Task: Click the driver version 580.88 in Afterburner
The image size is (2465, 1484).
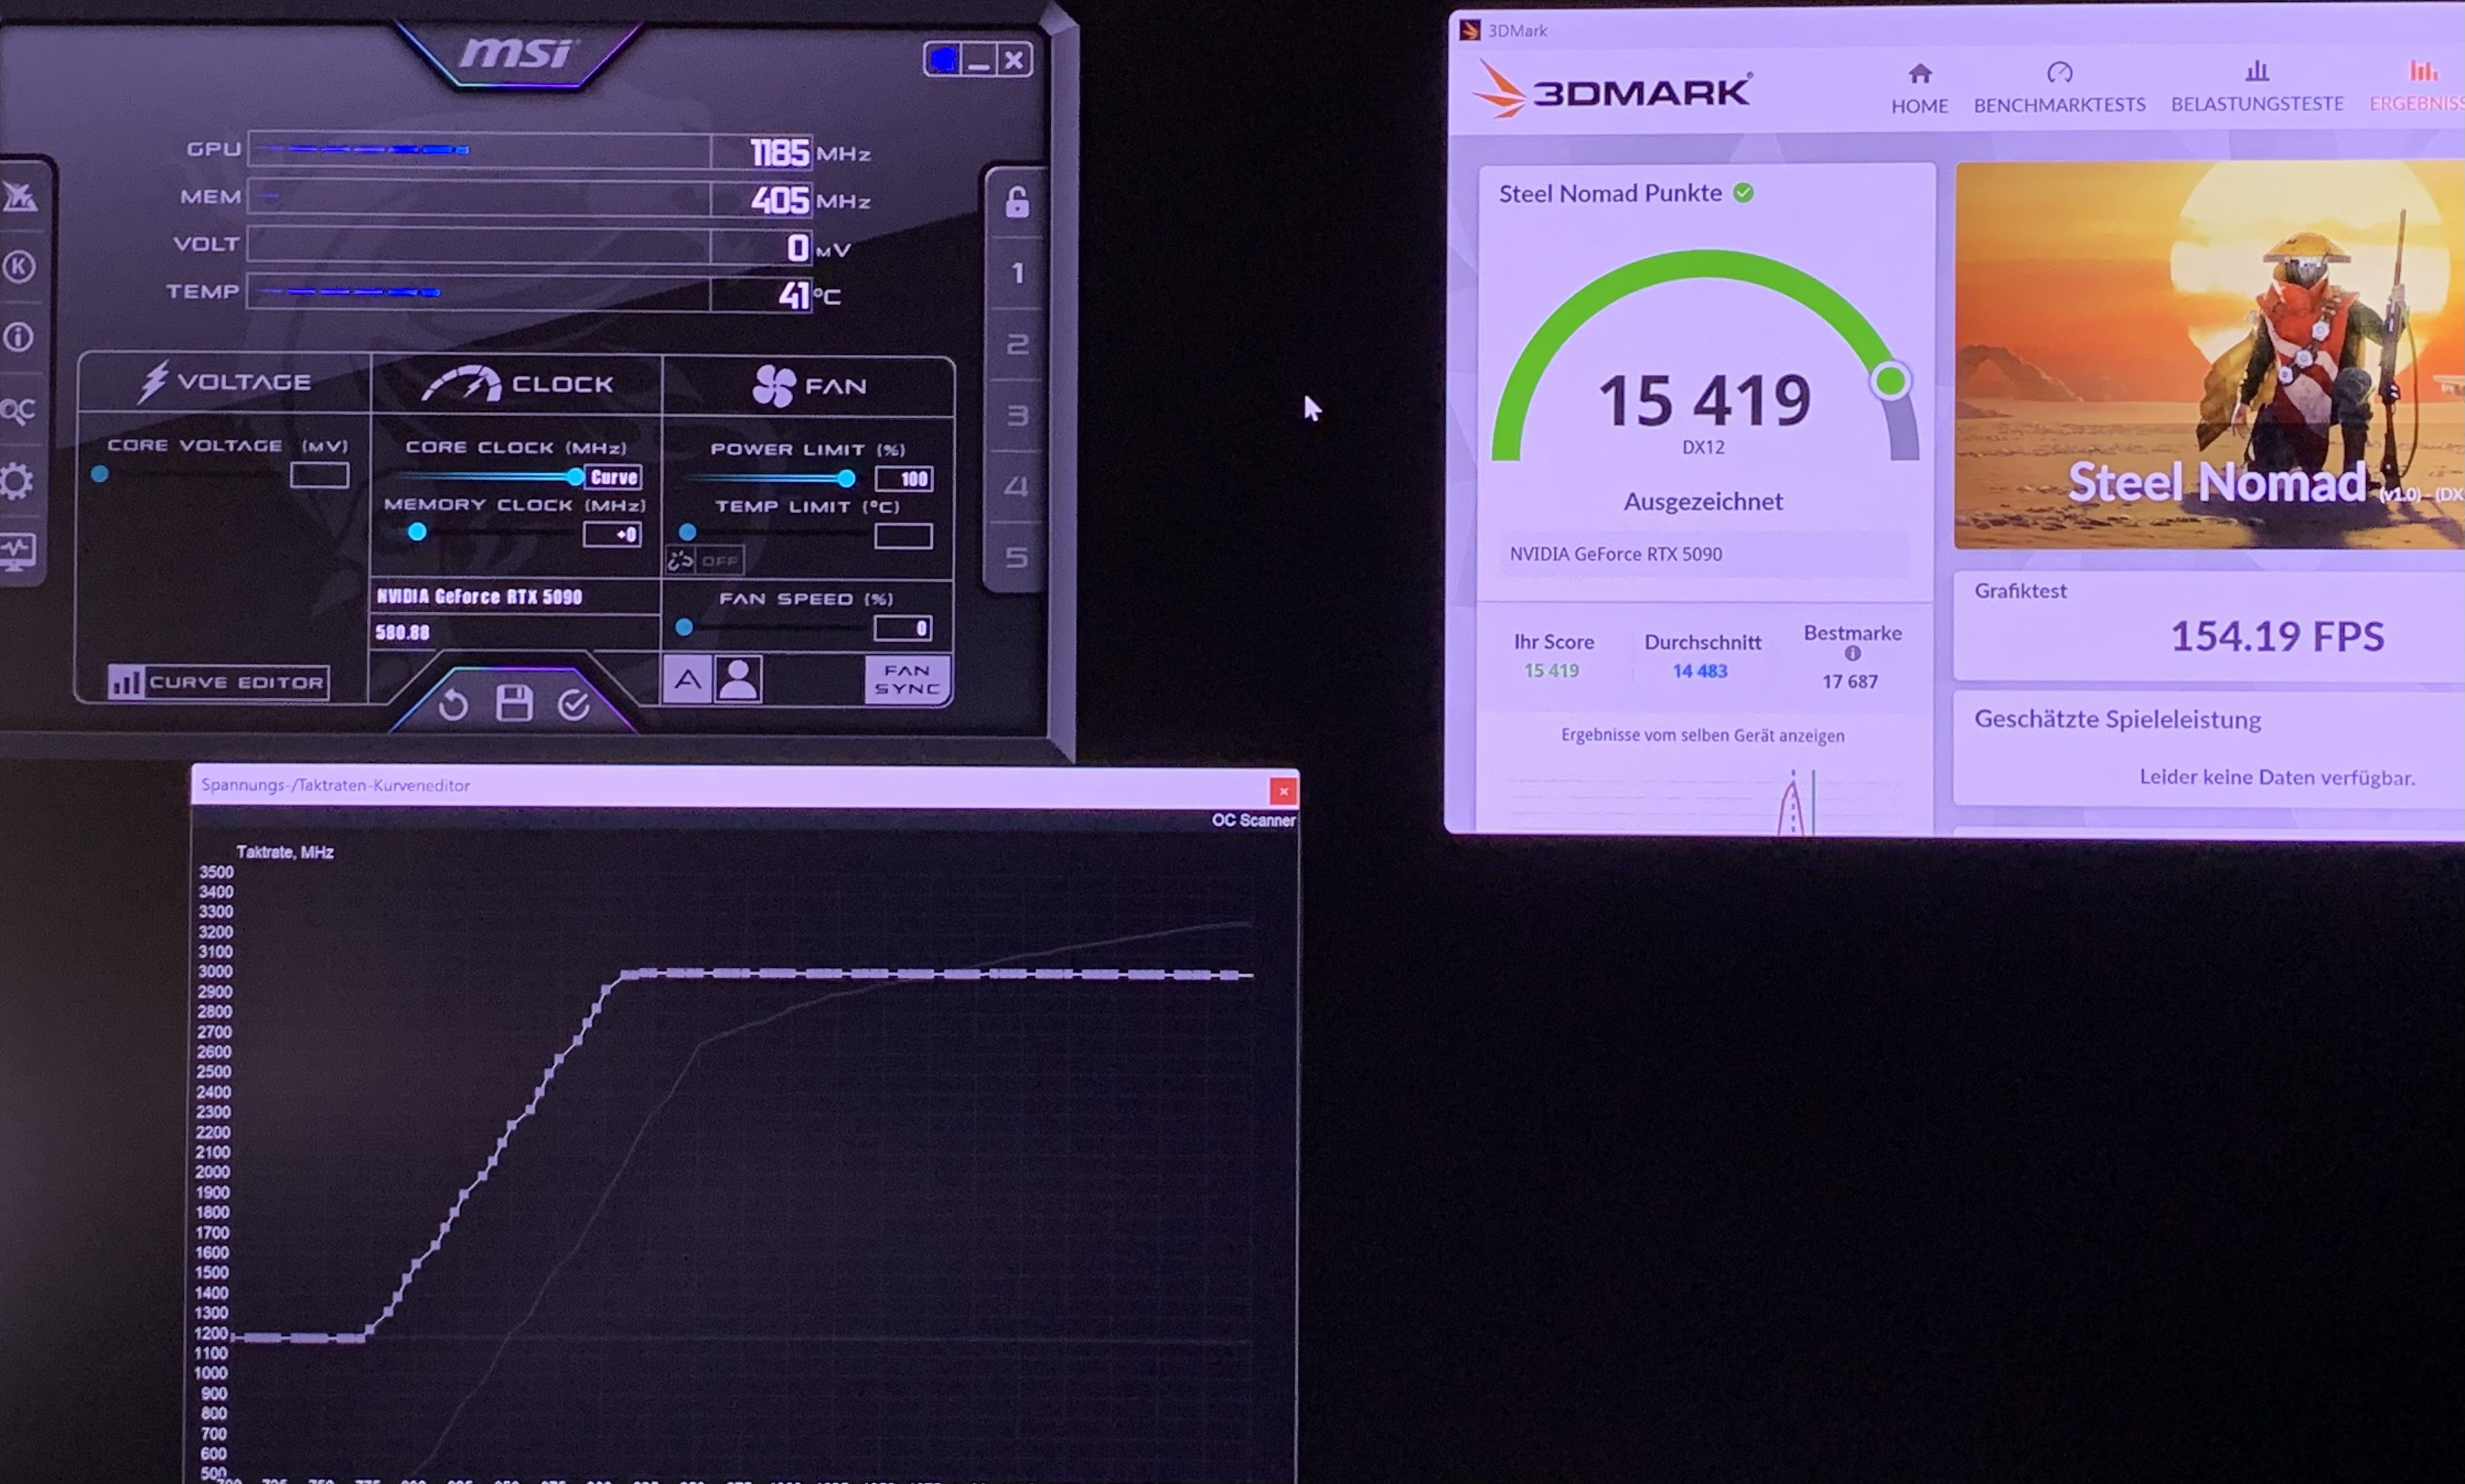Action: [403, 632]
